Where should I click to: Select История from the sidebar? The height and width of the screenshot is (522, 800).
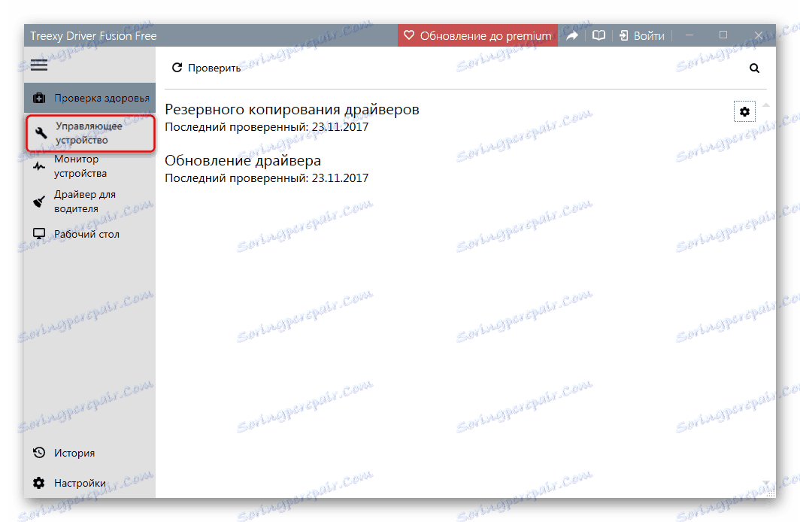click(x=74, y=453)
